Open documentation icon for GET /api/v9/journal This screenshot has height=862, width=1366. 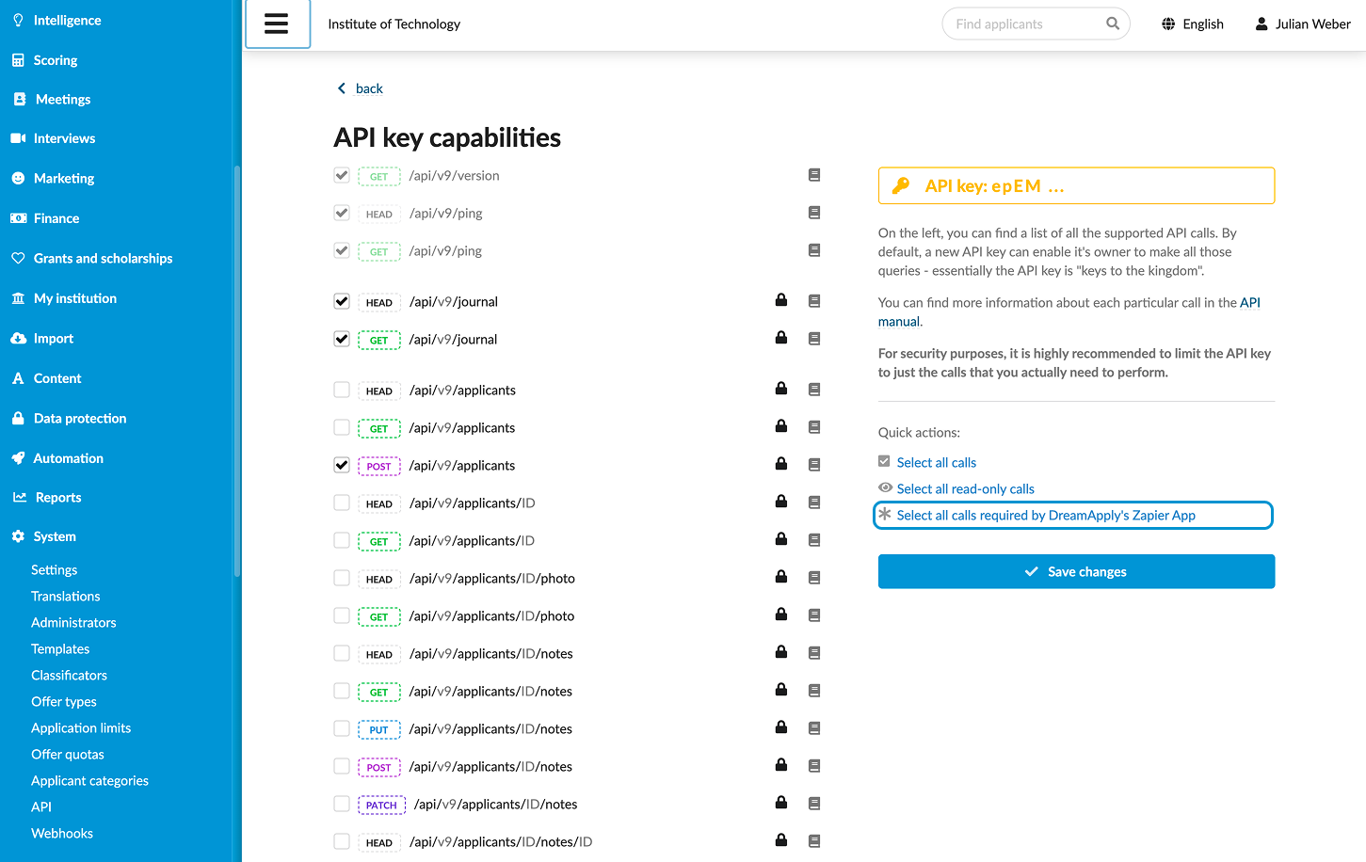pos(814,339)
